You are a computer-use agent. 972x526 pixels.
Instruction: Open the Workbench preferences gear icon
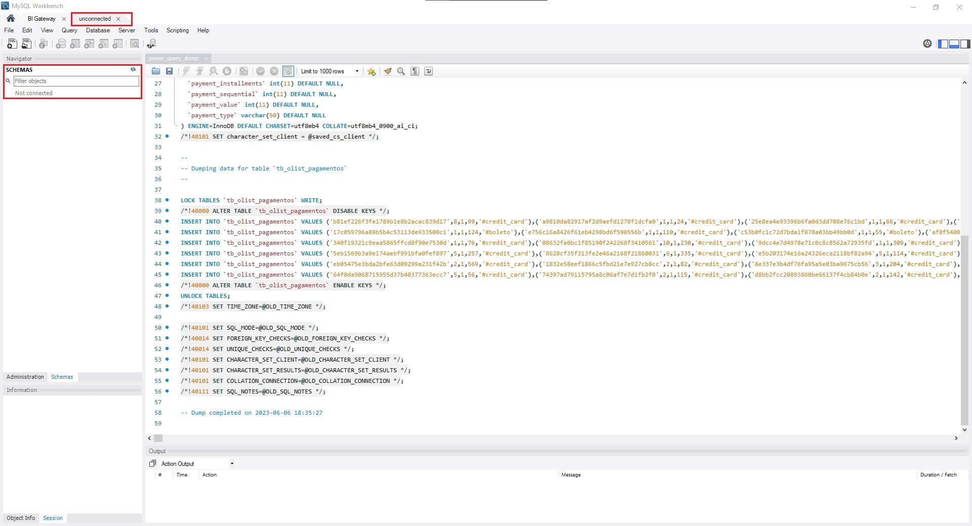tap(927, 43)
